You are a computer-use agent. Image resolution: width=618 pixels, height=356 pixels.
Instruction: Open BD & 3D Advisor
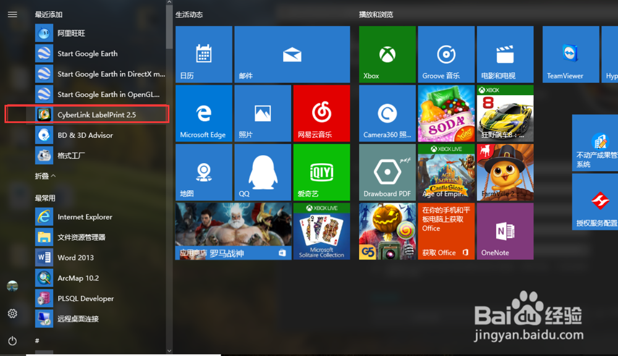[x=99, y=135]
